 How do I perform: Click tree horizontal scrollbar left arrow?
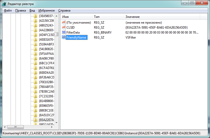coord(5,127)
